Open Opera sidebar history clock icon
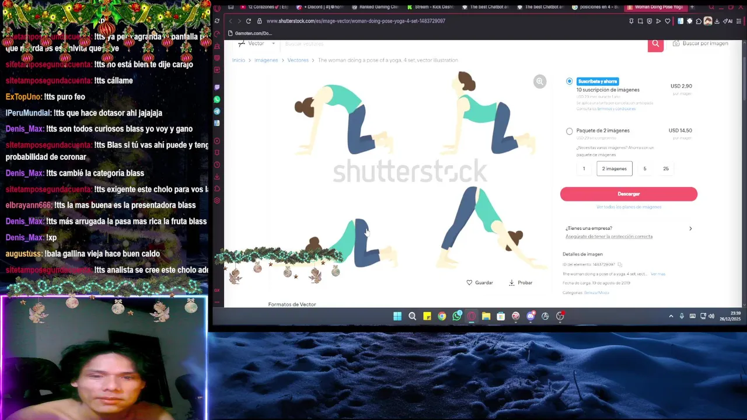Image resolution: width=747 pixels, height=420 pixels. click(217, 164)
